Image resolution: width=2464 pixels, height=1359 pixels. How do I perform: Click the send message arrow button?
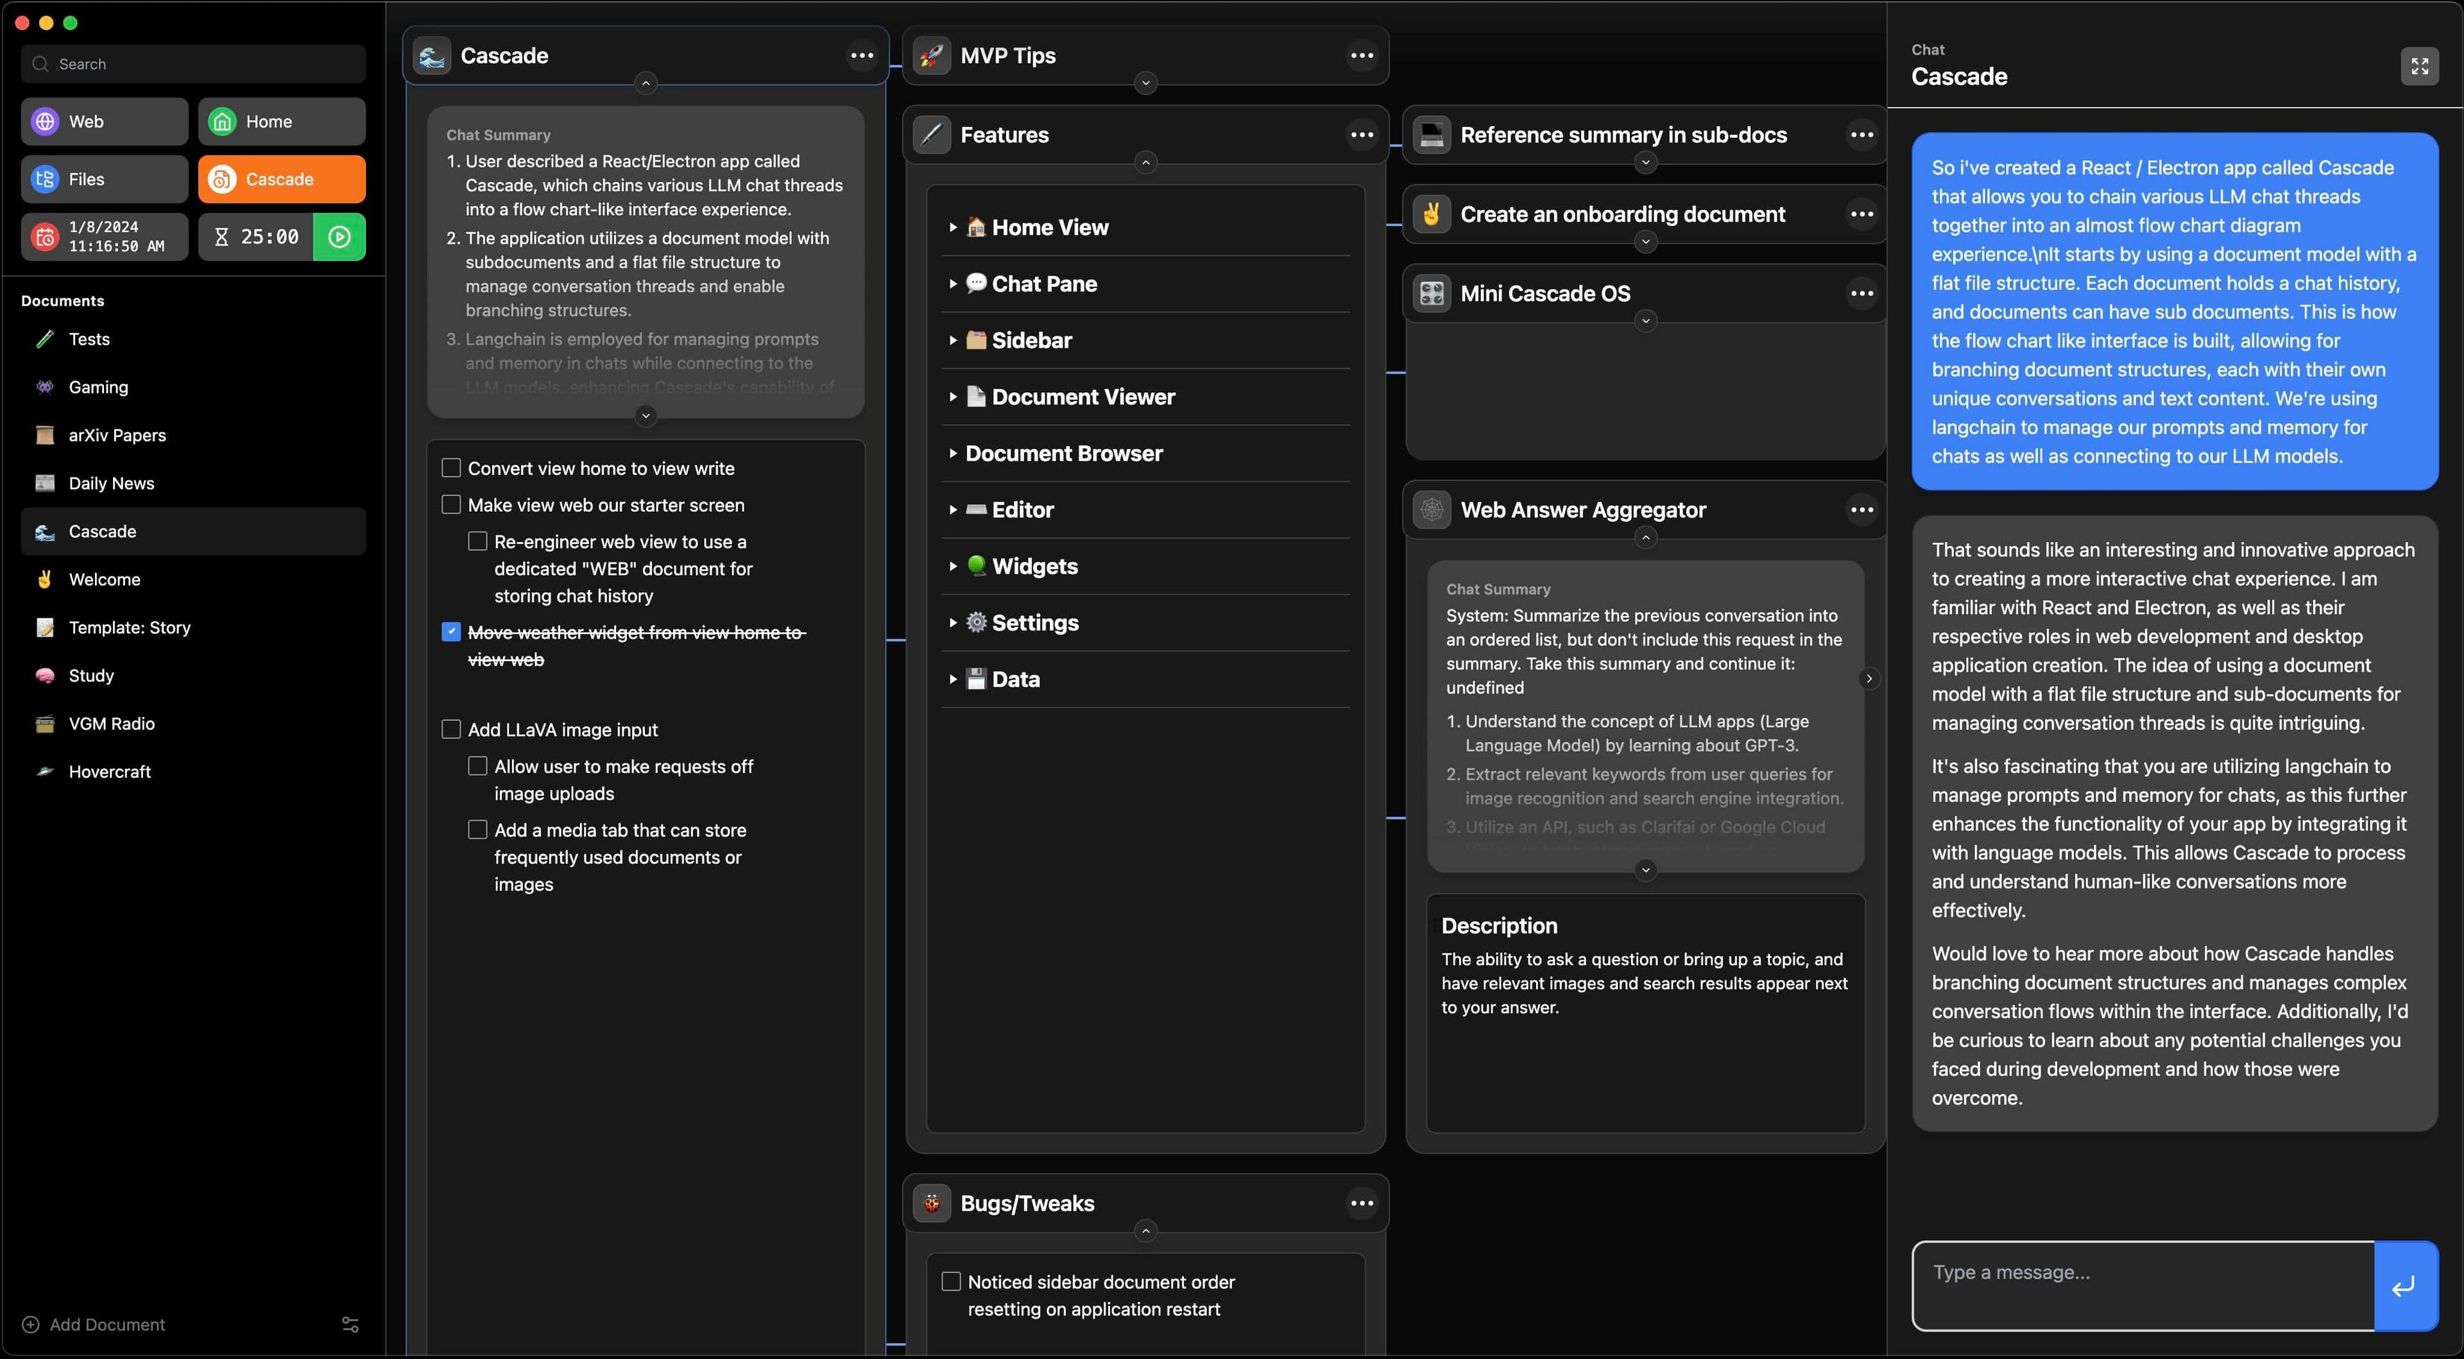point(2404,1286)
